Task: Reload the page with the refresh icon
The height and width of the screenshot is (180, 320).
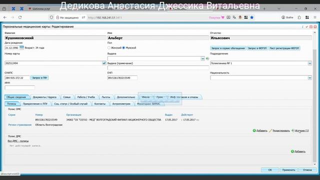Action: point(20,17)
